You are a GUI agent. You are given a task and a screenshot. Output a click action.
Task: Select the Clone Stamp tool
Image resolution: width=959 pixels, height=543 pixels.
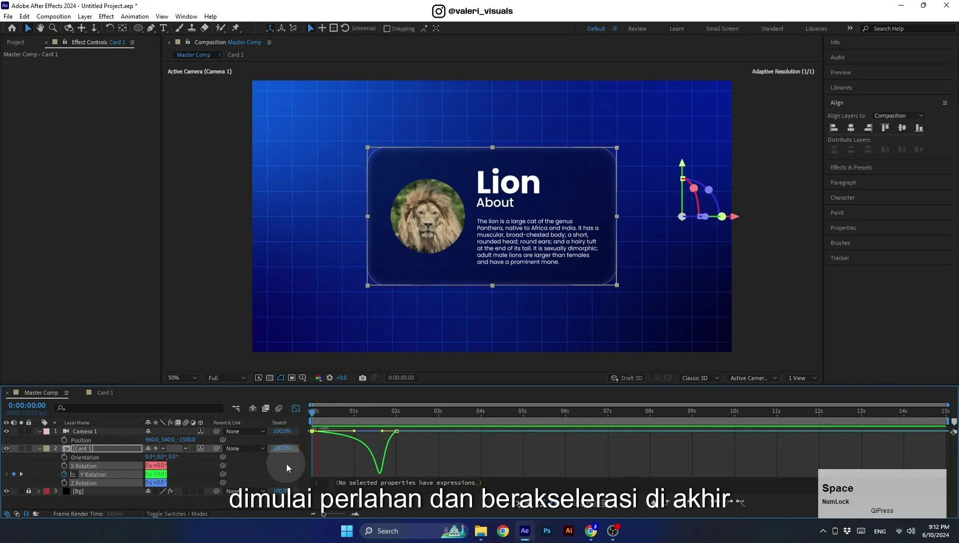(x=191, y=28)
